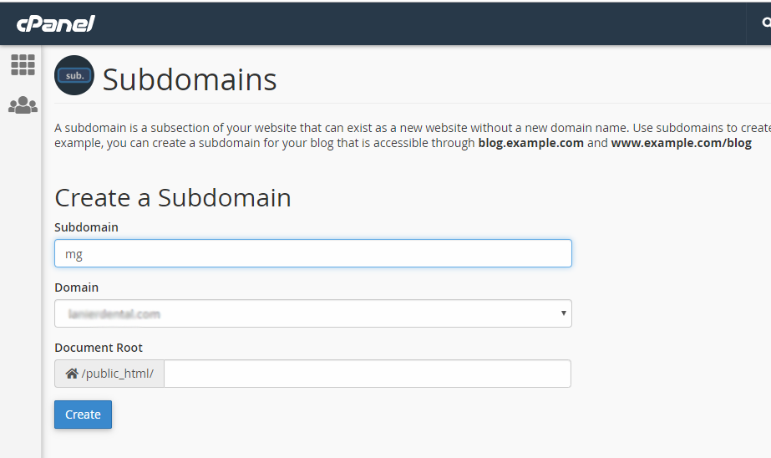The width and height of the screenshot is (771, 458).
Task: Click the Subdomain field label
Action: pyautogui.click(x=87, y=227)
